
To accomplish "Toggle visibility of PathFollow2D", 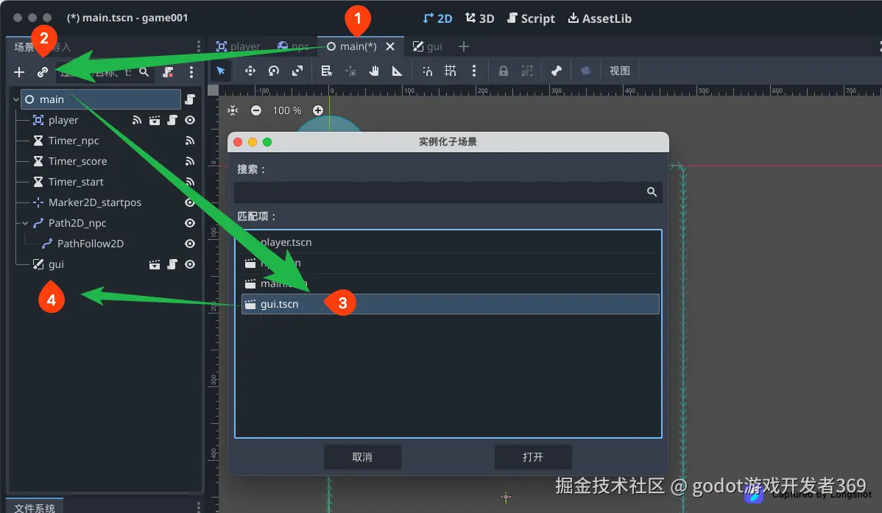I will pos(190,244).
